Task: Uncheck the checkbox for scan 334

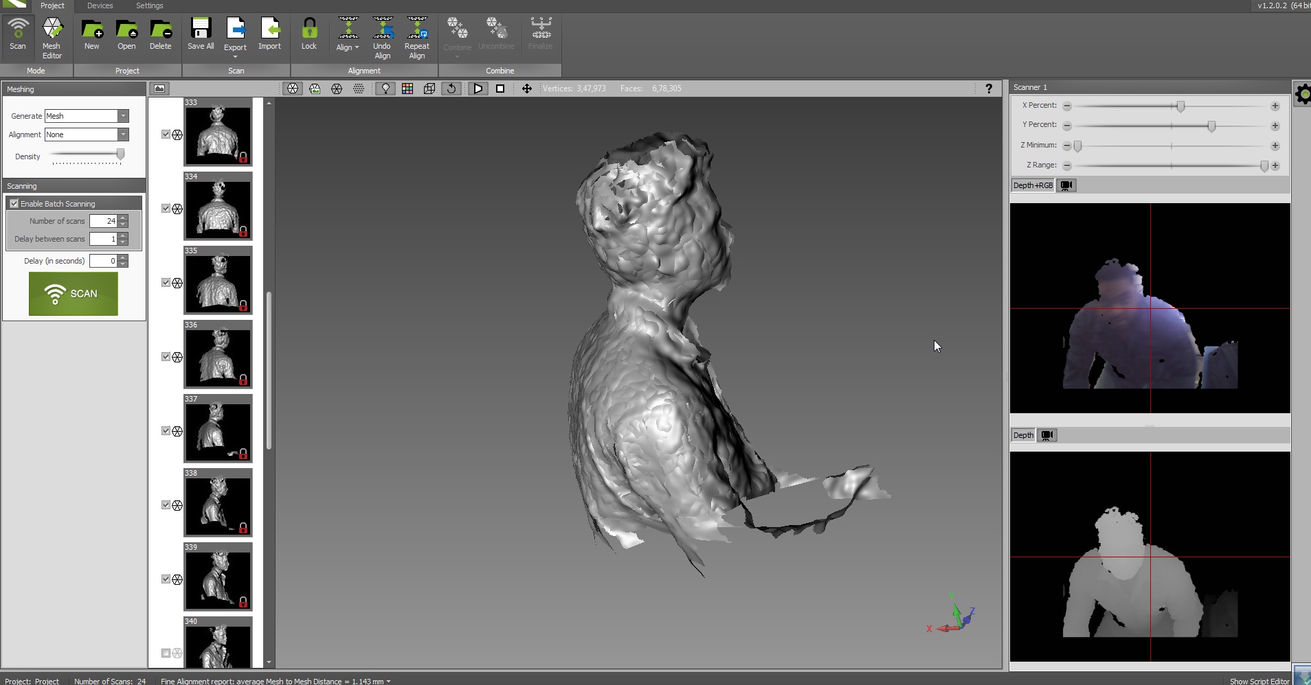Action: (x=166, y=209)
